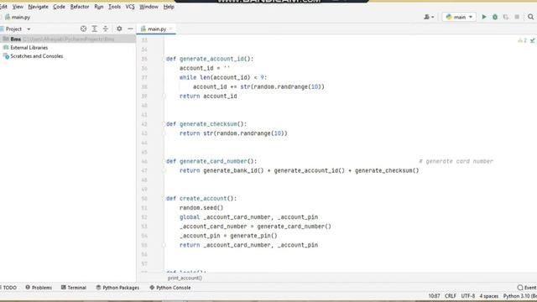Viewport: 537px width, 302px height.
Task: Click on def create_account() line
Action: [x=201, y=199]
